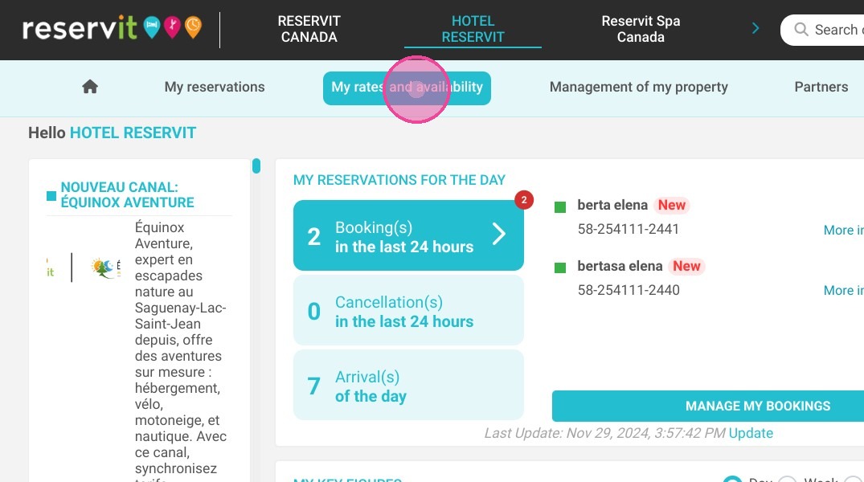Expand Bookings in the last 24 hours

(x=408, y=235)
